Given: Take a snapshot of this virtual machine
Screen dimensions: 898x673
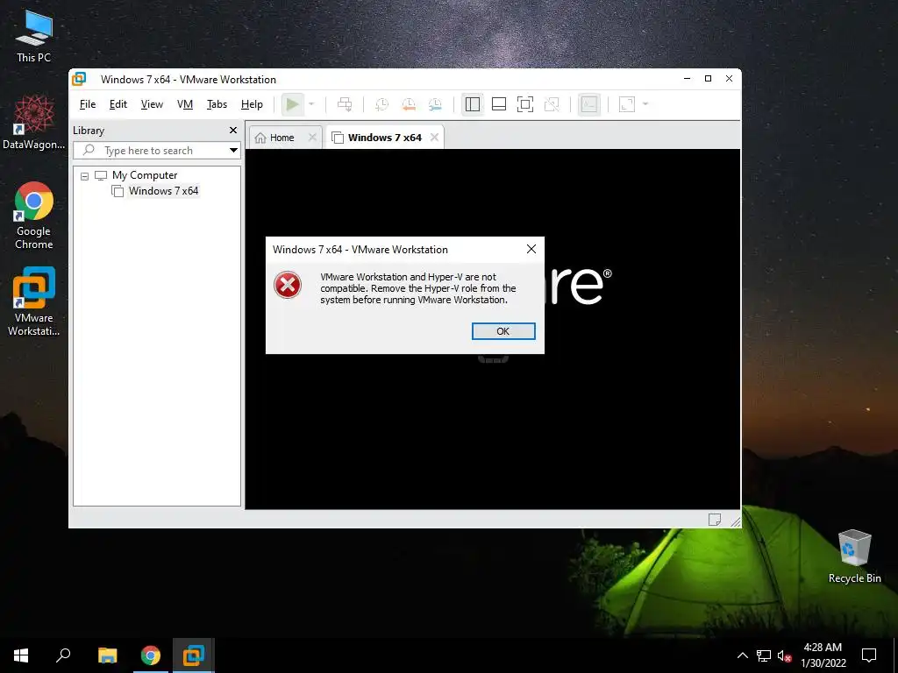Looking at the screenshot, I should [382, 104].
